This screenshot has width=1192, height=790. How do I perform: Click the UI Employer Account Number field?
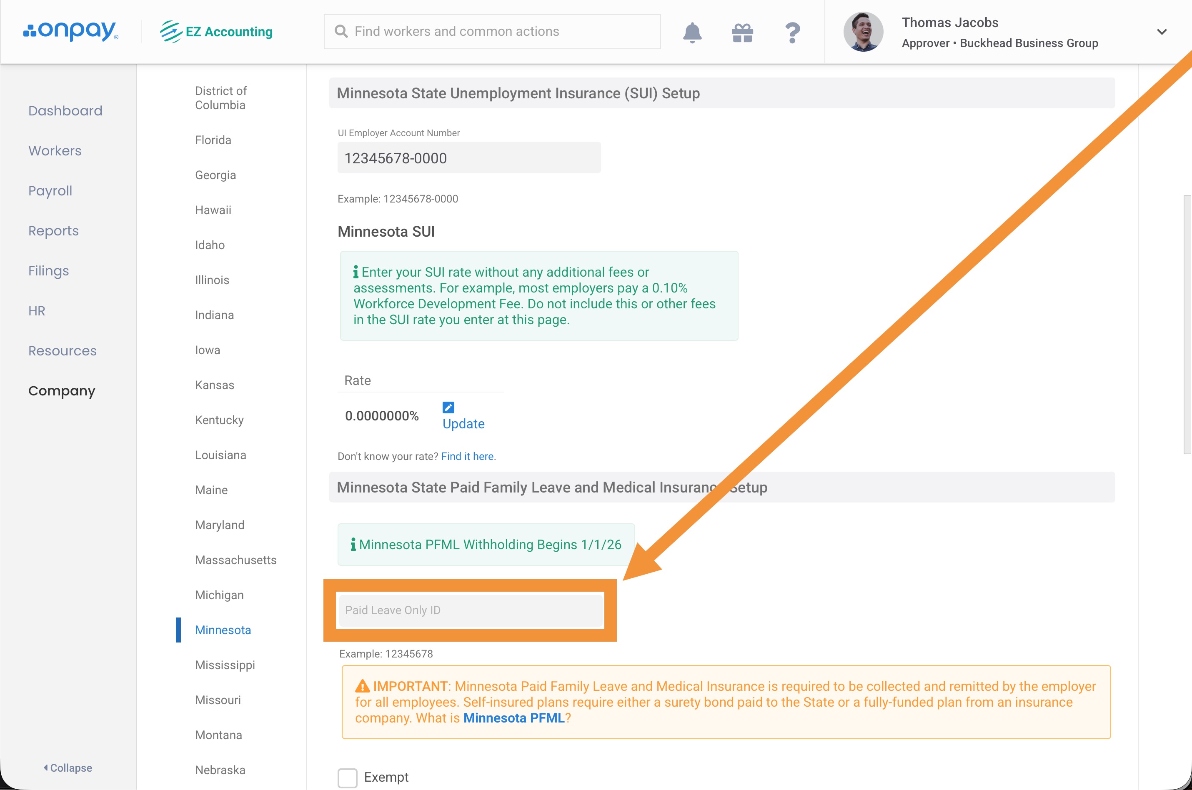(x=469, y=158)
